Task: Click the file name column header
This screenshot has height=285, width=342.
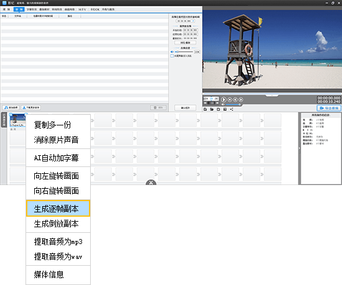Action: coord(17,16)
